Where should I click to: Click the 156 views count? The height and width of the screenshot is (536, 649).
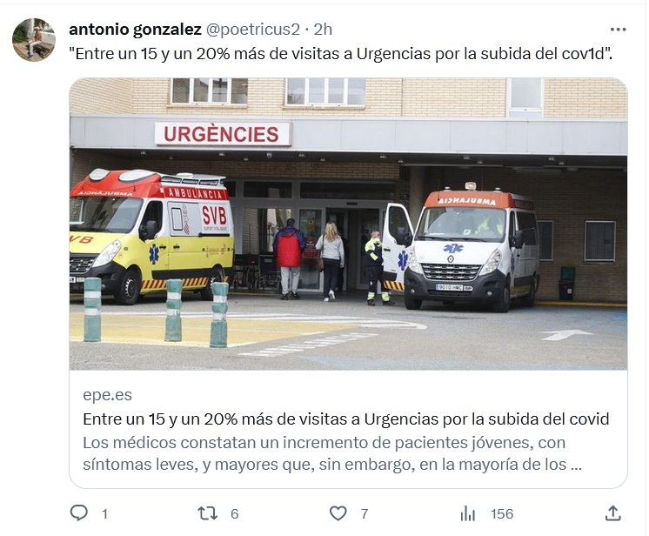502,514
